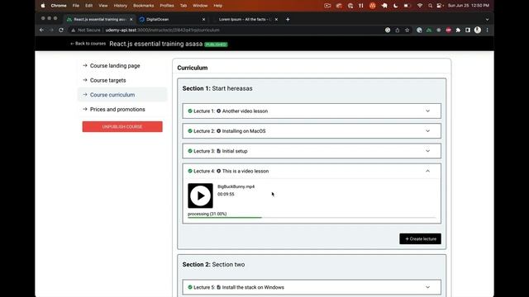Click the processing (31.00%) label
The width and height of the screenshot is (529, 297).
click(207, 214)
